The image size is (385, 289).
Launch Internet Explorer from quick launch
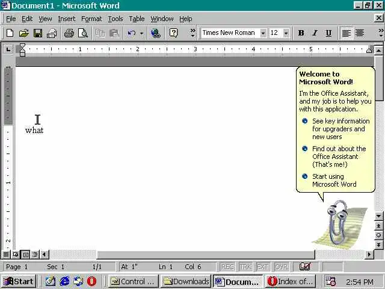click(x=64, y=281)
